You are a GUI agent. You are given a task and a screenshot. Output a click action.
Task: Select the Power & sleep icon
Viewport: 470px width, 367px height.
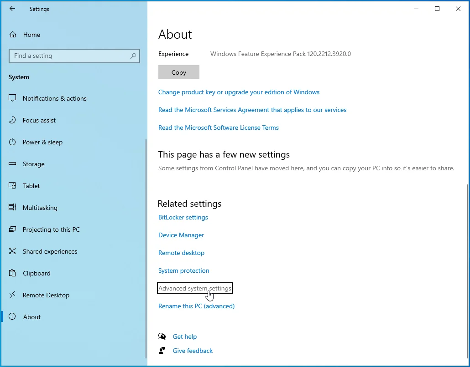click(12, 142)
